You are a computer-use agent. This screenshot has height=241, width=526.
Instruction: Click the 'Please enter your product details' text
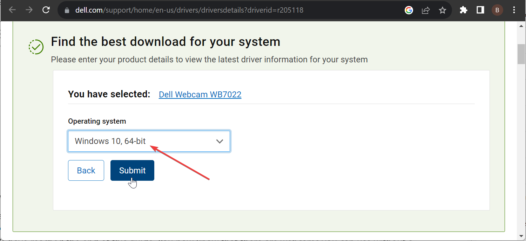[209, 60]
